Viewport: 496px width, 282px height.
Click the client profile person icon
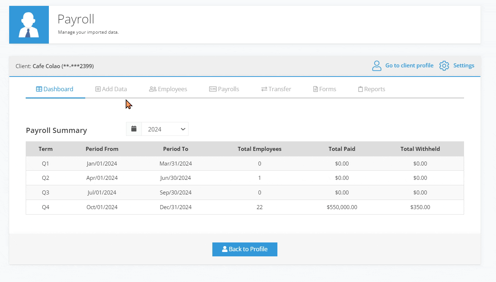pos(377,66)
